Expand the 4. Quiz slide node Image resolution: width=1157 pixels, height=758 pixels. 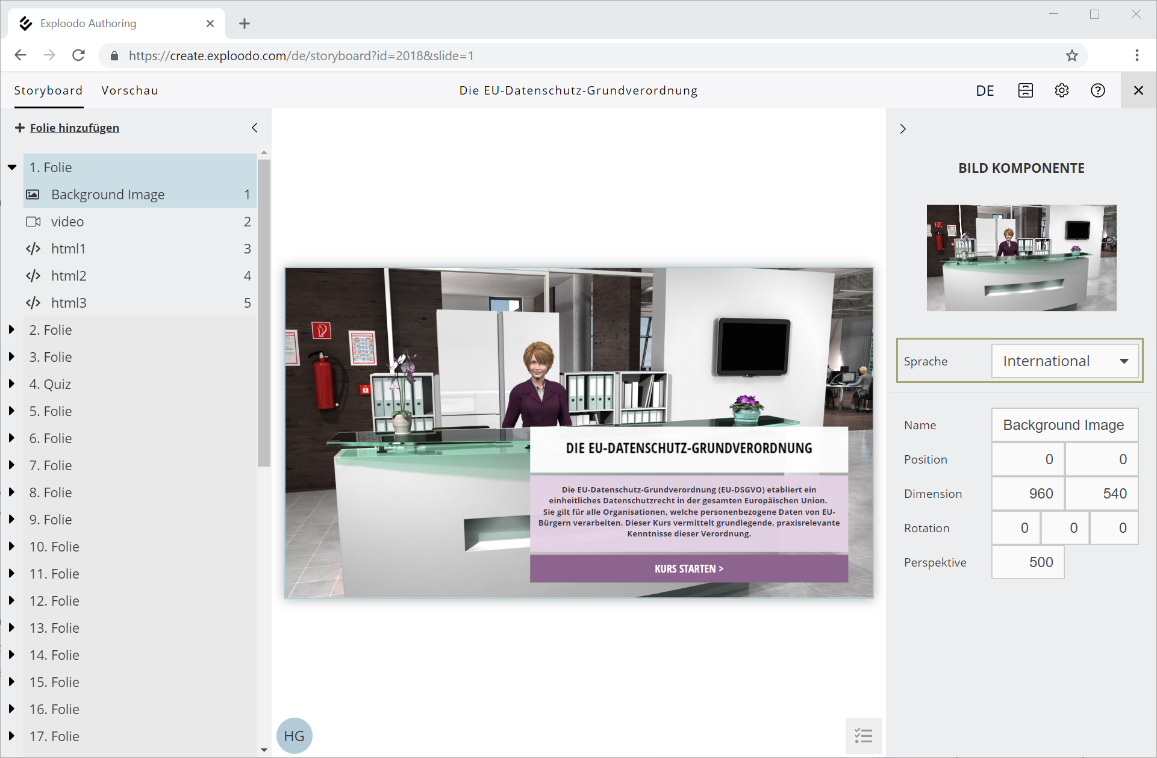12,384
